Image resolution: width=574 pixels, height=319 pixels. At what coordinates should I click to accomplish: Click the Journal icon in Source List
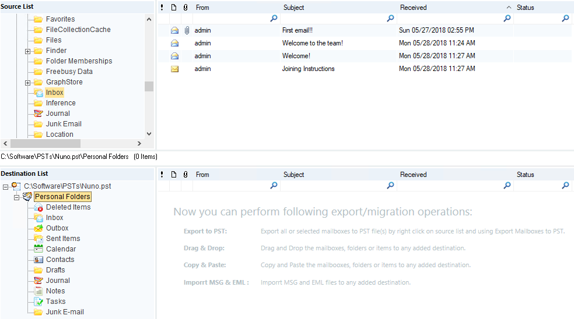click(38, 114)
